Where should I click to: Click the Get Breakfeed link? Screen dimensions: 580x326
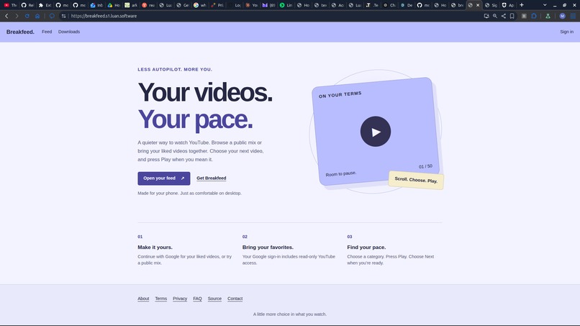[x=212, y=178]
